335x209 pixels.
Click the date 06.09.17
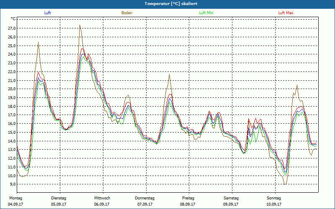click(102, 204)
